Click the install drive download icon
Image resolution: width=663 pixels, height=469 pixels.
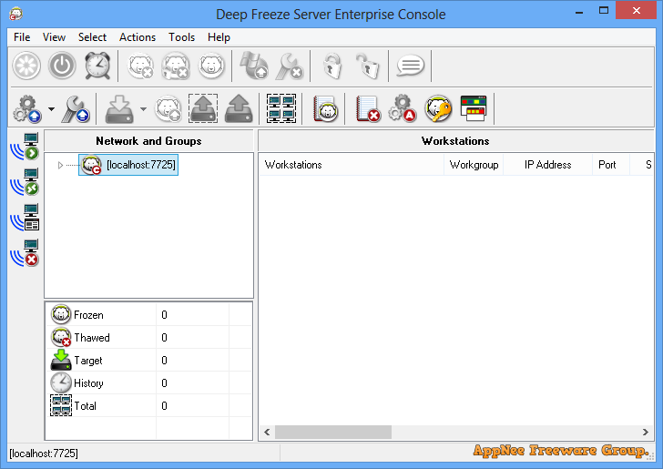pos(119,109)
